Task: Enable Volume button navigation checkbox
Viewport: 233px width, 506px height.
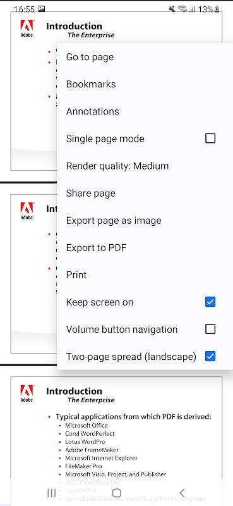Action: pyautogui.click(x=210, y=329)
